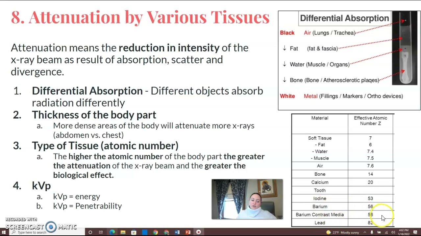This screenshot has width=421, height=236.
Task: Click the 'Effective Atomic Number Z' header
Action: 370,121
